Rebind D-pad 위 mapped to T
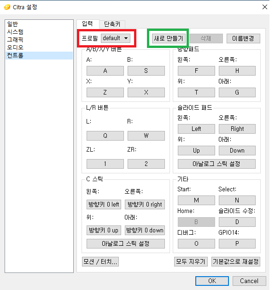The image size is (275, 290). (196, 92)
